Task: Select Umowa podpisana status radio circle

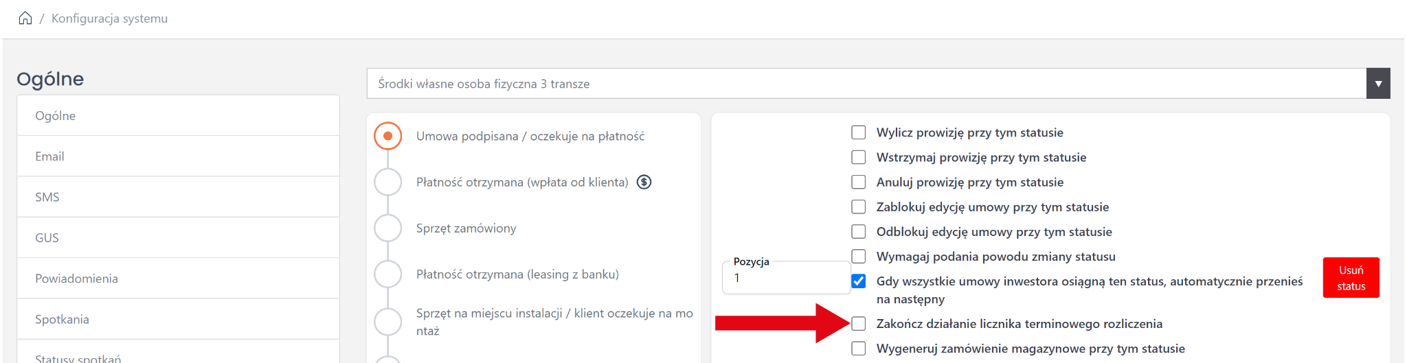Action: click(x=387, y=136)
